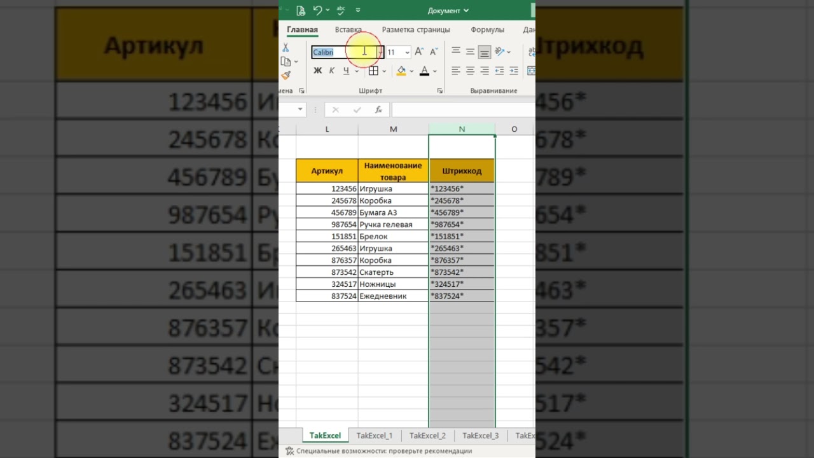Insert function fx button
Screen dimensions: 814x458
click(378, 110)
